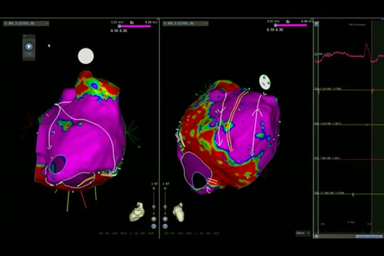Select PA view in the right map

click(x=172, y=233)
